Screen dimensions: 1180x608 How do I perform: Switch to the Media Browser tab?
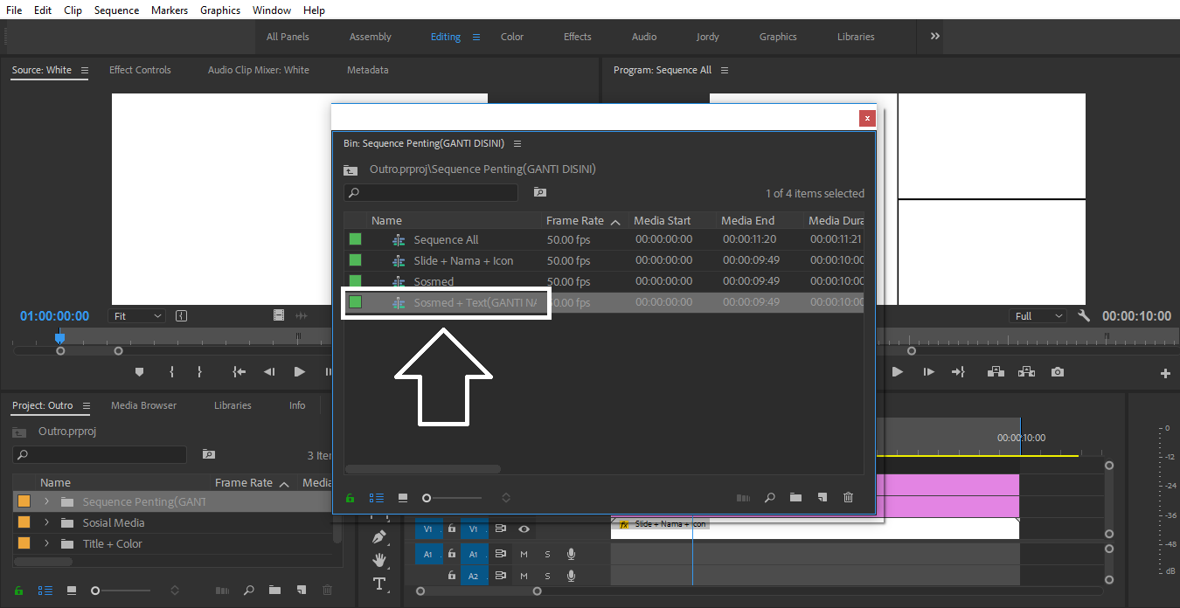point(143,405)
